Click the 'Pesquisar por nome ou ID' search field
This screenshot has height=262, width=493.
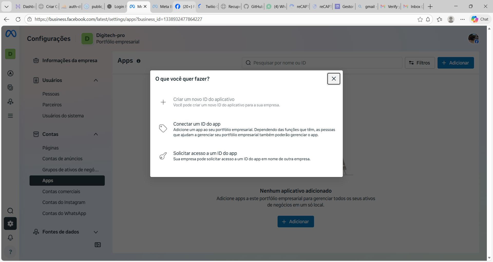pyautogui.click(x=322, y=63)
